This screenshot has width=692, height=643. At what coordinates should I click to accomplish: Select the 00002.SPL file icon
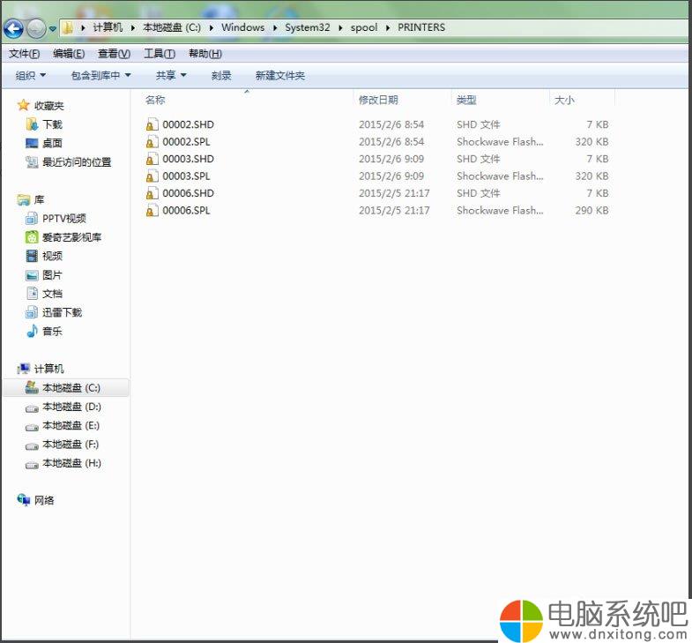coord(152,142)
